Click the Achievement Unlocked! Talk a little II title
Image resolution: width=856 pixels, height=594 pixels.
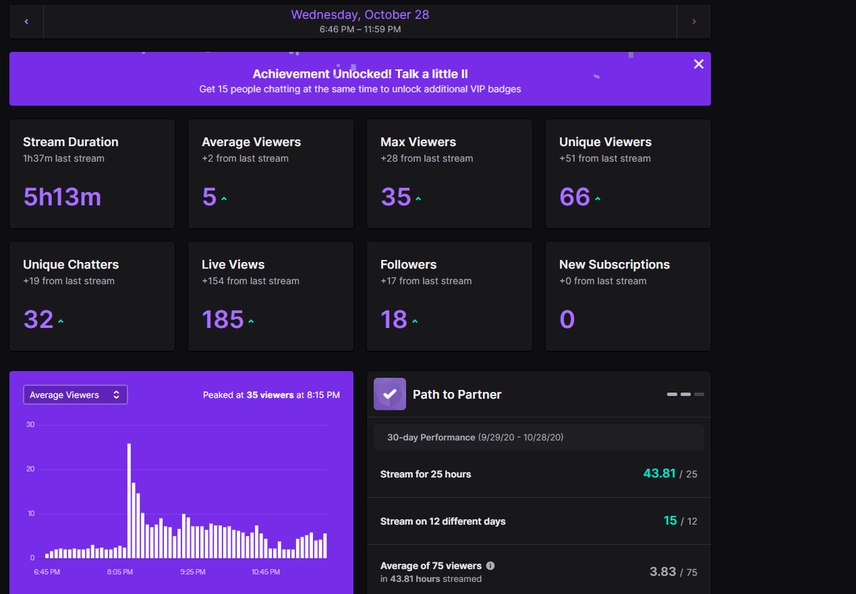[x=360, y=74]
